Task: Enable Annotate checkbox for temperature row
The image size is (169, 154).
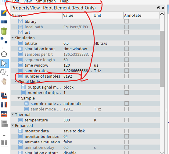Action: 127,120
